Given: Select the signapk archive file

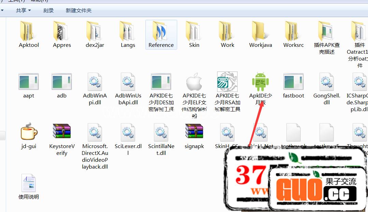Looking at the screenshot, I should (194, 132).
